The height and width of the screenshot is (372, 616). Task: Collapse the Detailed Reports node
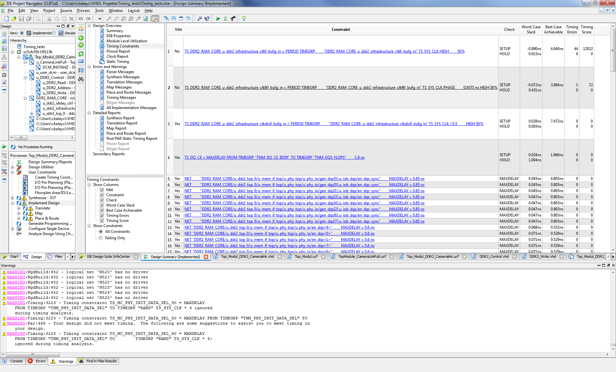coord(89,113)
